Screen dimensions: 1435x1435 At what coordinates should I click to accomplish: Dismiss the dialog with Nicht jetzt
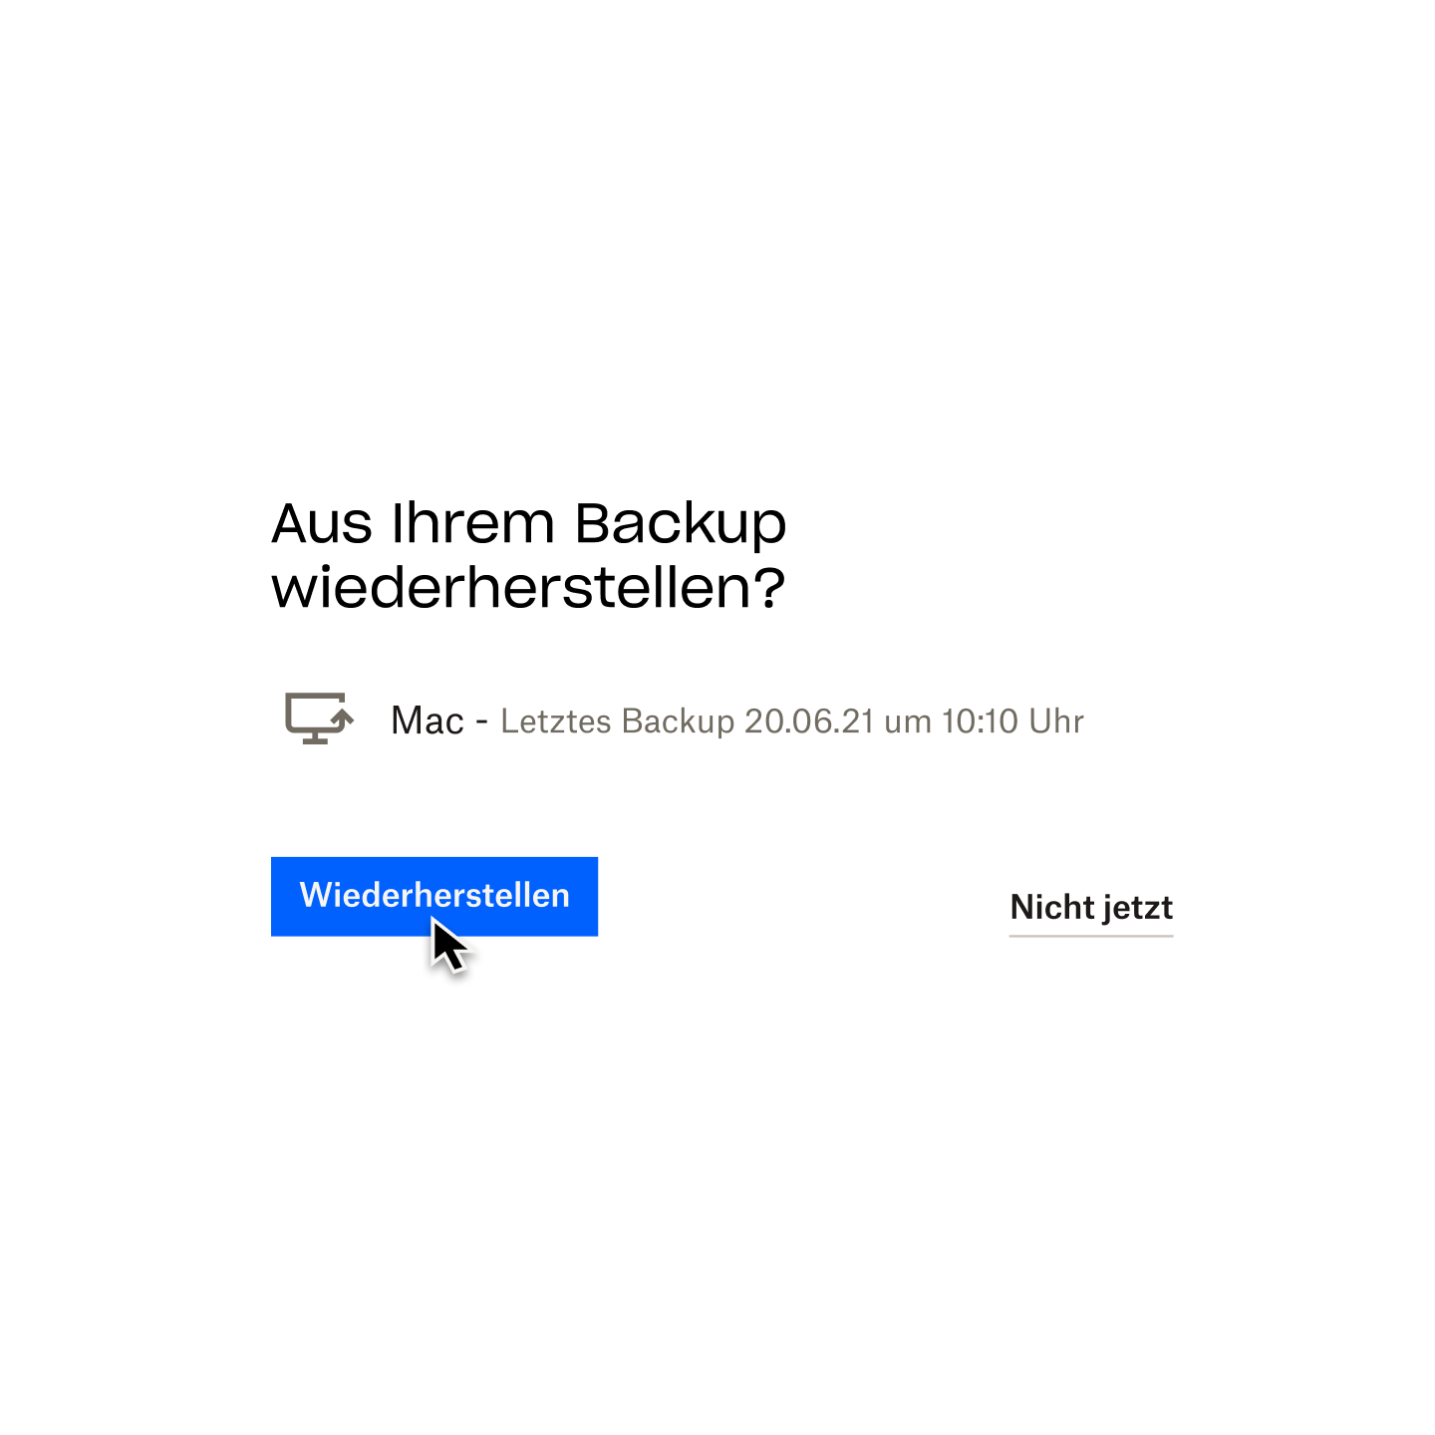(1091, 908)
